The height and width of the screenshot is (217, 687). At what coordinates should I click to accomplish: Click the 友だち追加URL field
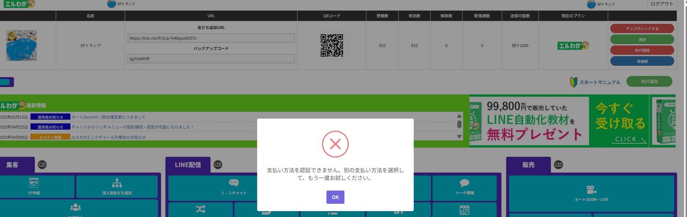pyautogui.click(x=211, y=38)
